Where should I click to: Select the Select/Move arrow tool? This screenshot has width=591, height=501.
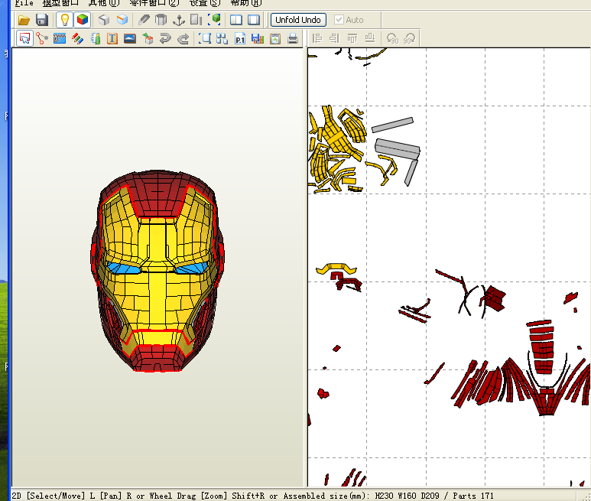pos(25,38)
